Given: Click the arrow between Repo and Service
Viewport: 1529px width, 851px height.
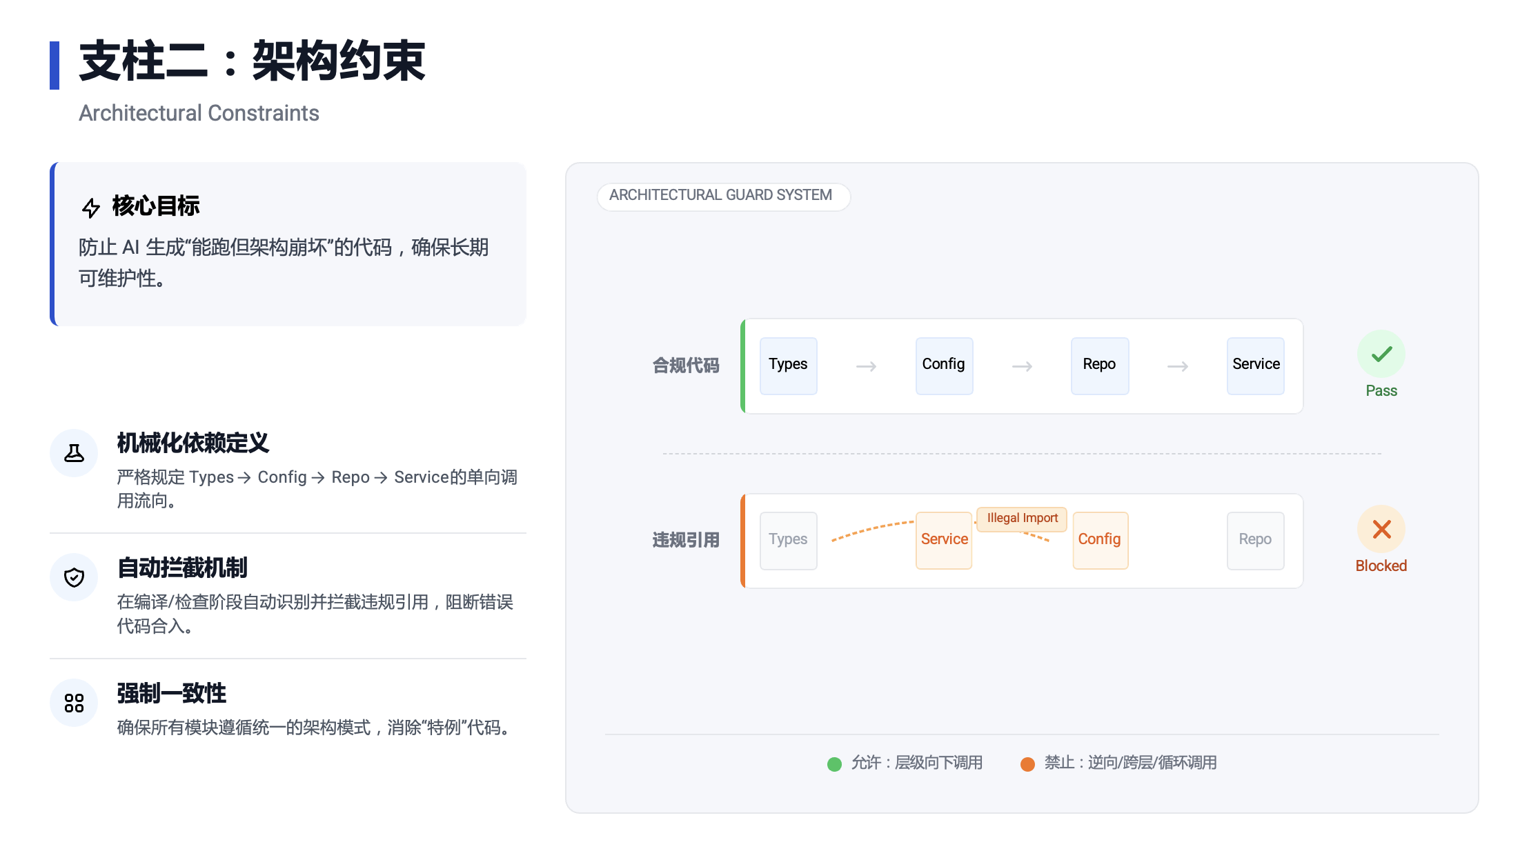Looking at the screenshot, I should (1177, 366).
